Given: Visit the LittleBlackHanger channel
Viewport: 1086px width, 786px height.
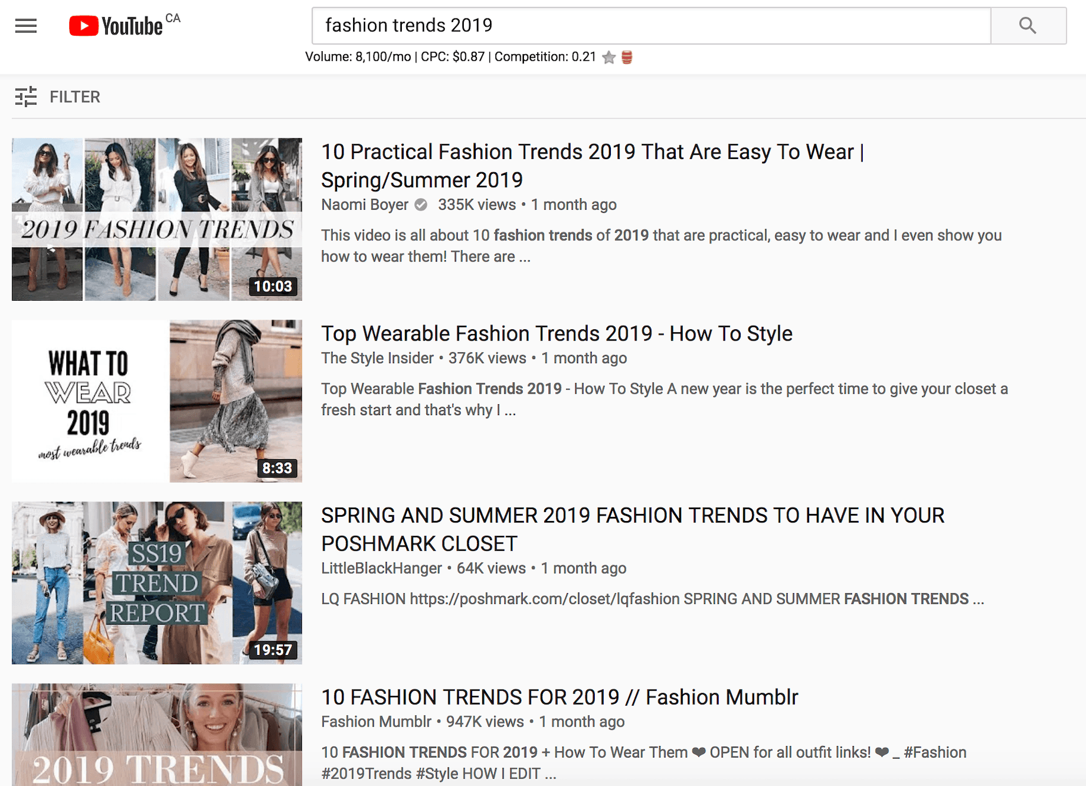Looking at the screenshot, I should pos(381,568).
